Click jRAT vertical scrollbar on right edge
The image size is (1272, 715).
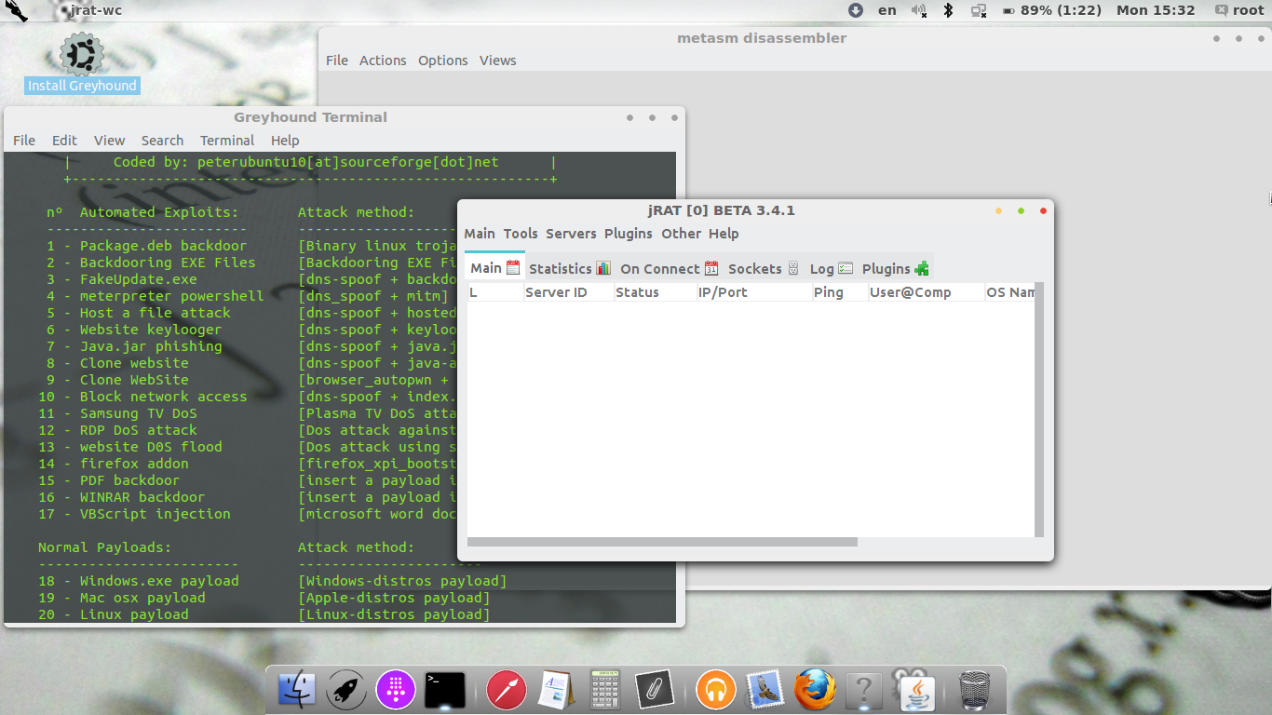pyautogui.click(x=1039, y=410)
